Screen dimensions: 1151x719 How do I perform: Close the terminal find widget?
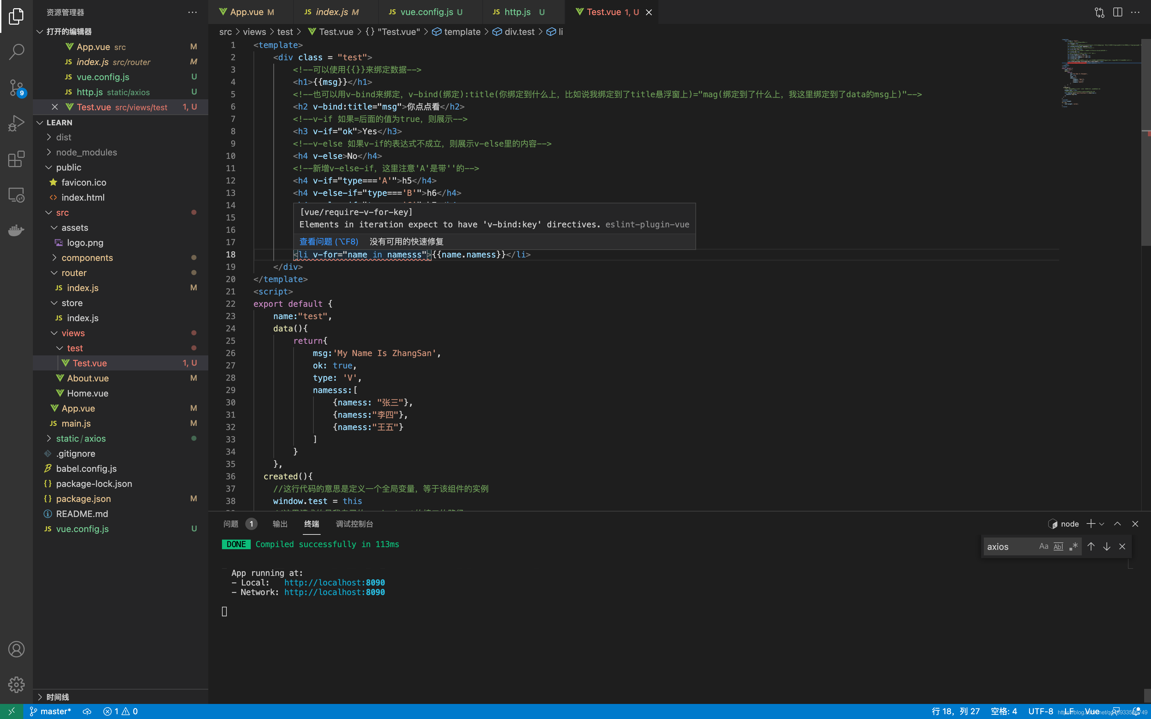click(1123, 546)
